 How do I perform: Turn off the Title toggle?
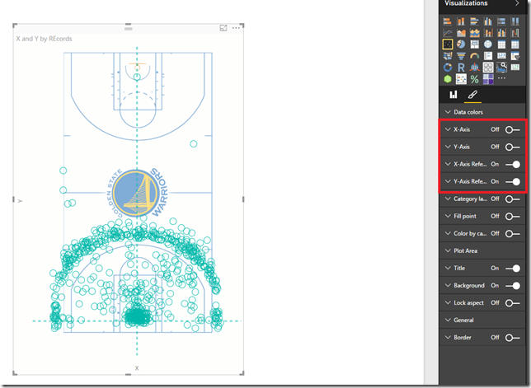(512, 269)
